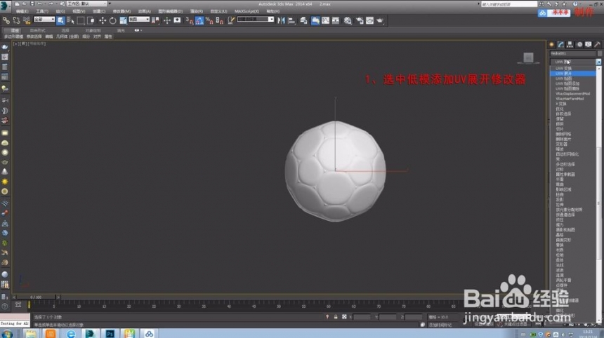
Task: Activate the Select Object tool
Action: [60, 20]
